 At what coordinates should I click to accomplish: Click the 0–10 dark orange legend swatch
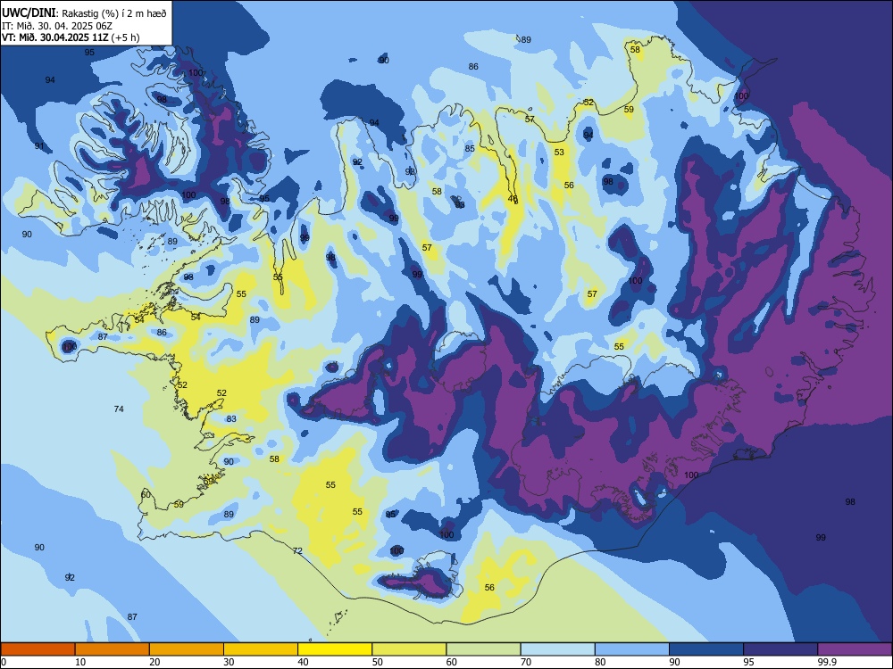(38, 649)
